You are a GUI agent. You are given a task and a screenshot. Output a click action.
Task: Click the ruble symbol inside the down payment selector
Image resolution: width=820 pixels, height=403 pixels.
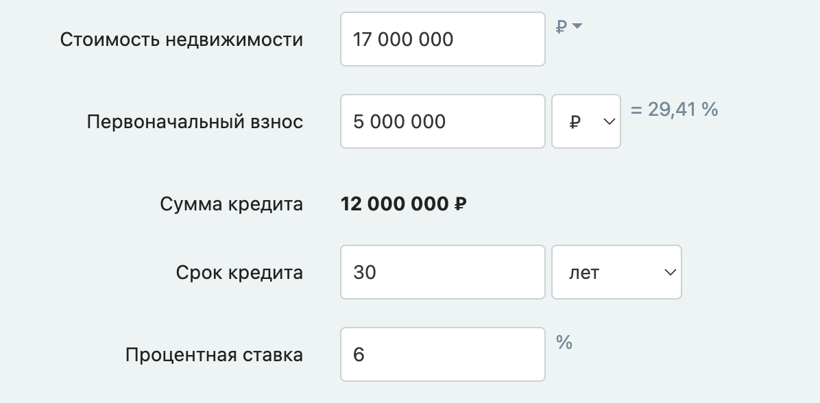[575, 122]
